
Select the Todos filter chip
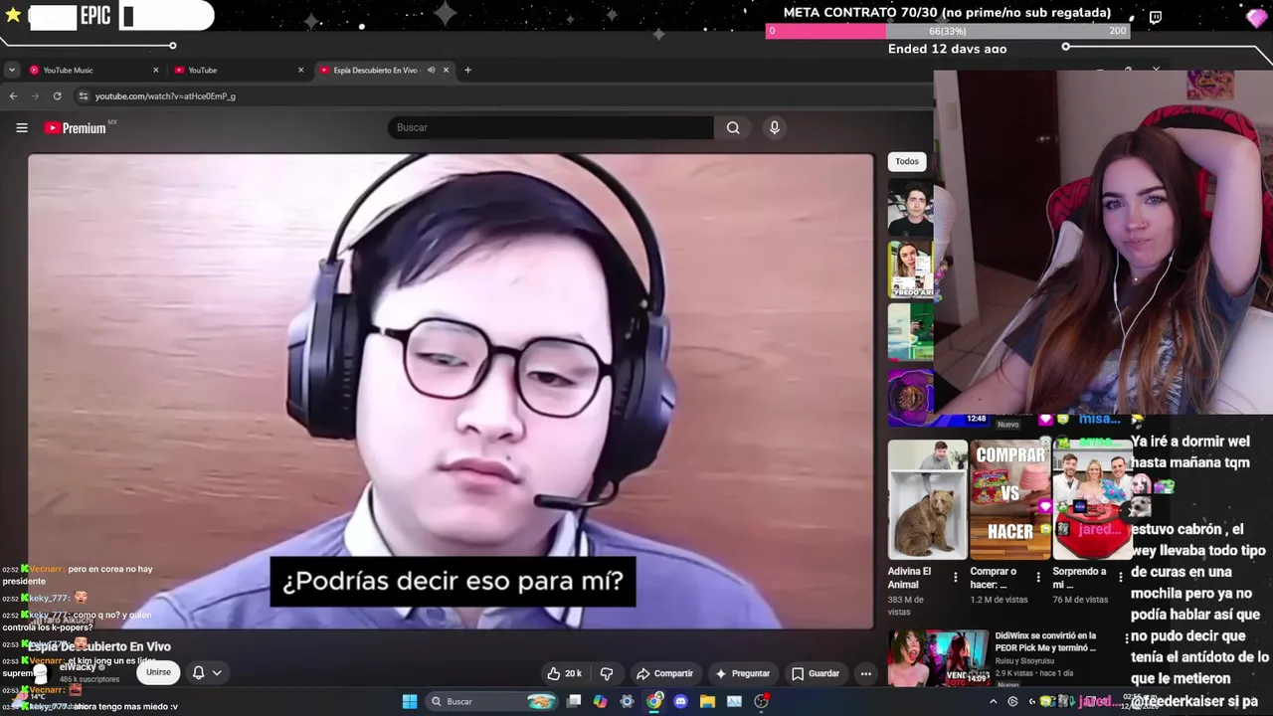click(907, 161)
